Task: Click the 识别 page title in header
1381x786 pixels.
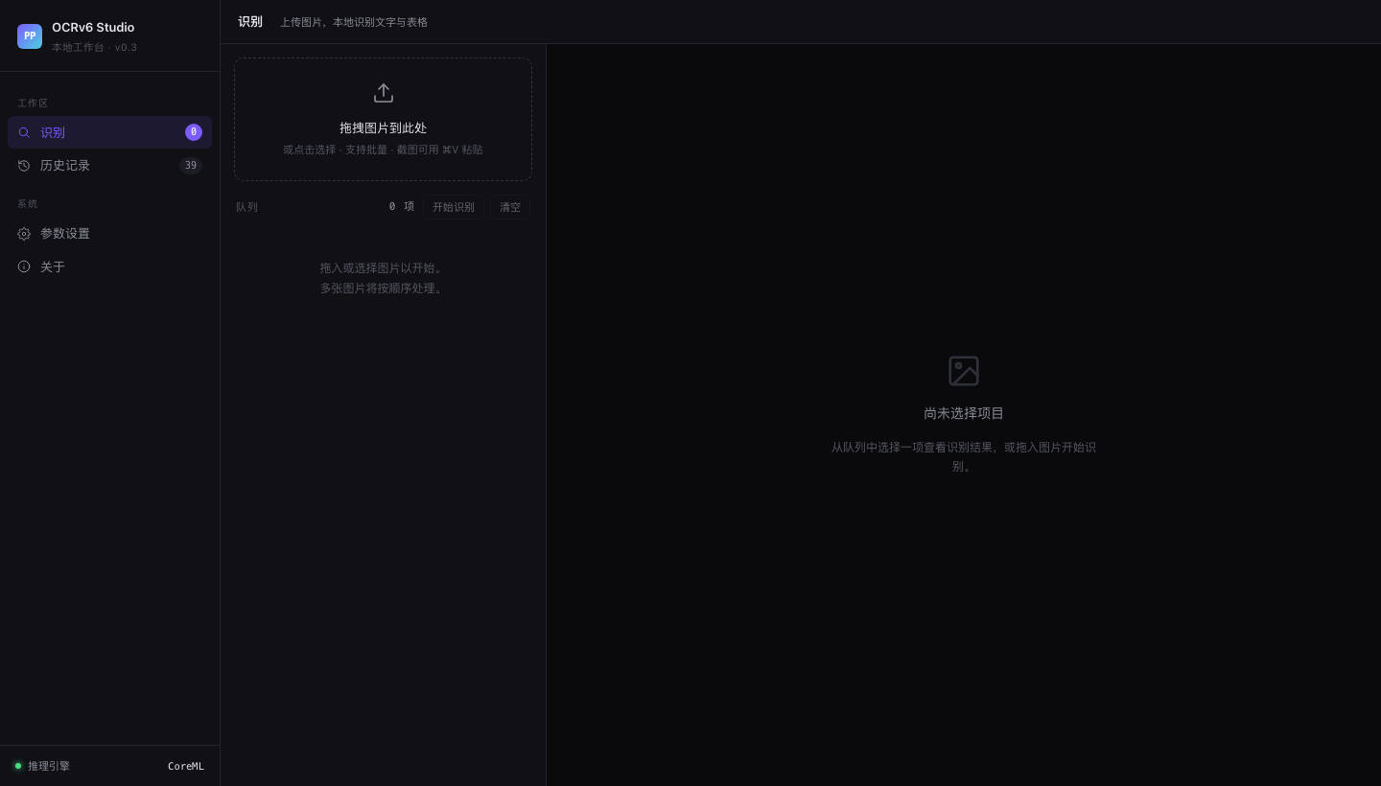Action: point(250,21)
